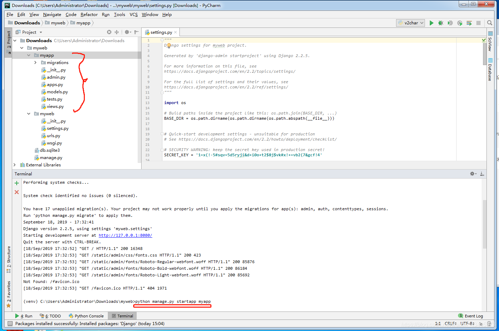The width and height of the screenshot is (499, 331).
Task: Fold the comment block at line 19
Action: (x=162, y=134)
